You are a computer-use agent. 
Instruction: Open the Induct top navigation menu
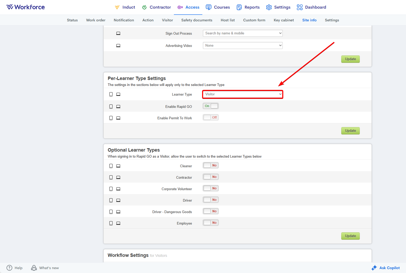pyautogui.click(x=125, y=7)
